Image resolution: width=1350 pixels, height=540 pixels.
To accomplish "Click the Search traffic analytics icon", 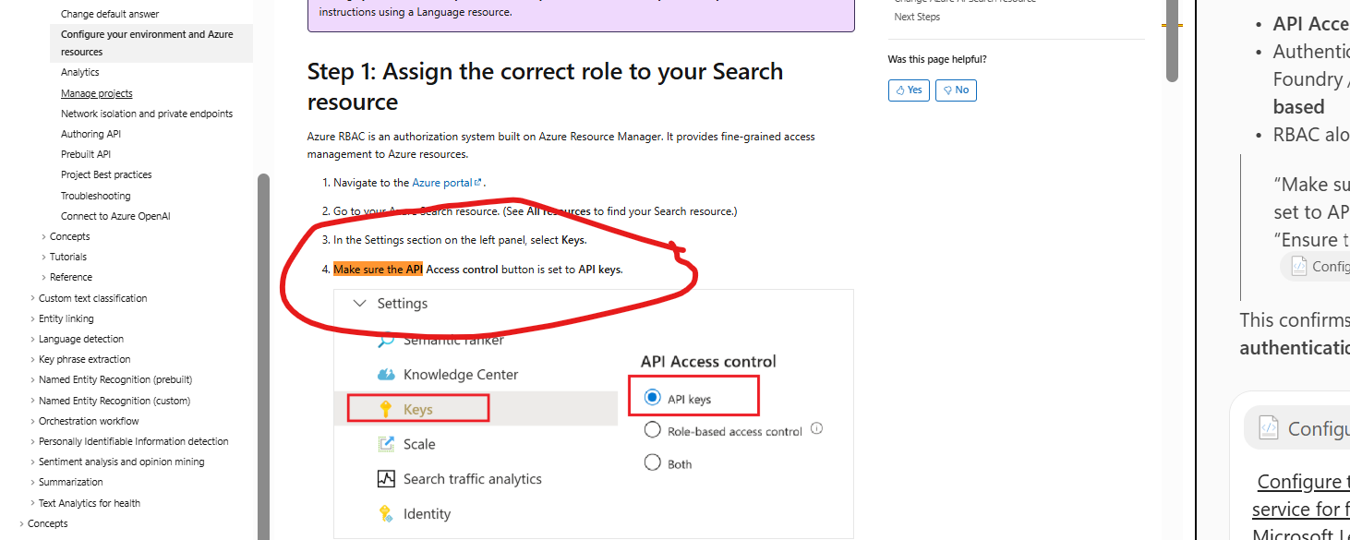I will 386,479.
